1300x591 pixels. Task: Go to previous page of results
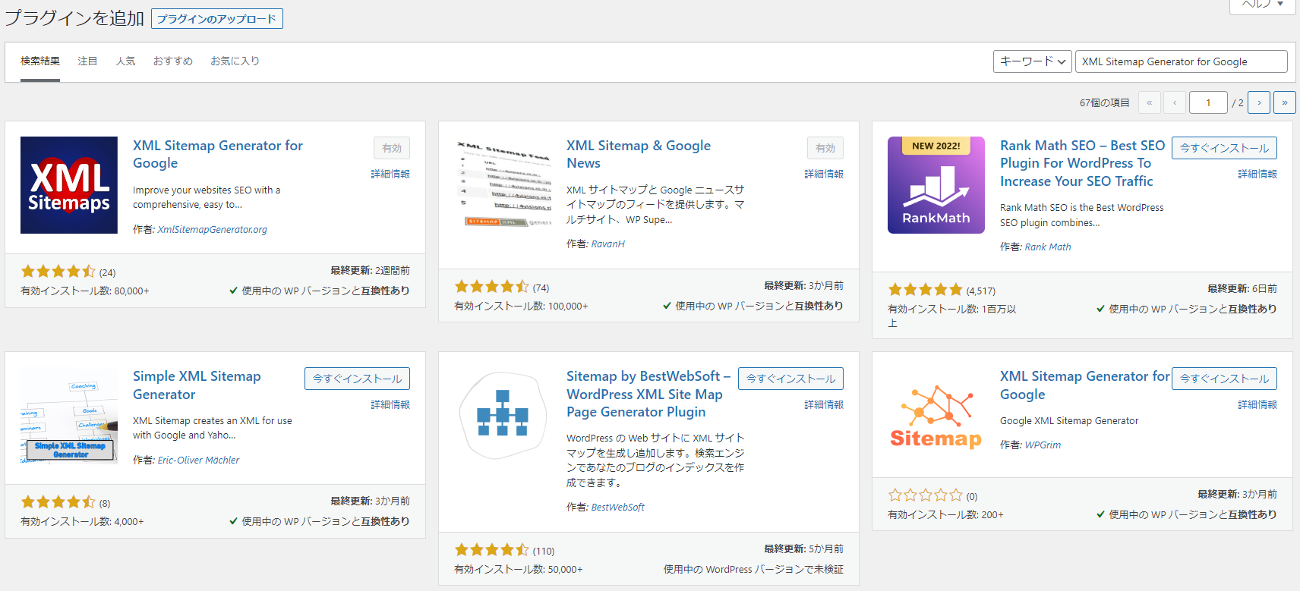click(x=1175, y=102)
